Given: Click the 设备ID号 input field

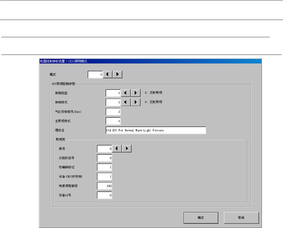Looking at the screenshot, I should tap(105, 195).
